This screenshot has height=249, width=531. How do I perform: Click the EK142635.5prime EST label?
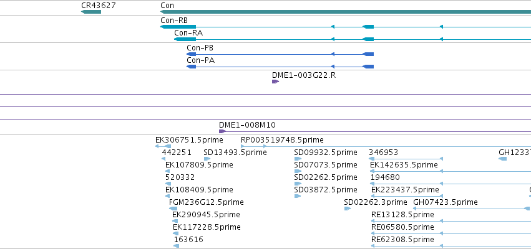pyautogui.click(x=404, y=165)
